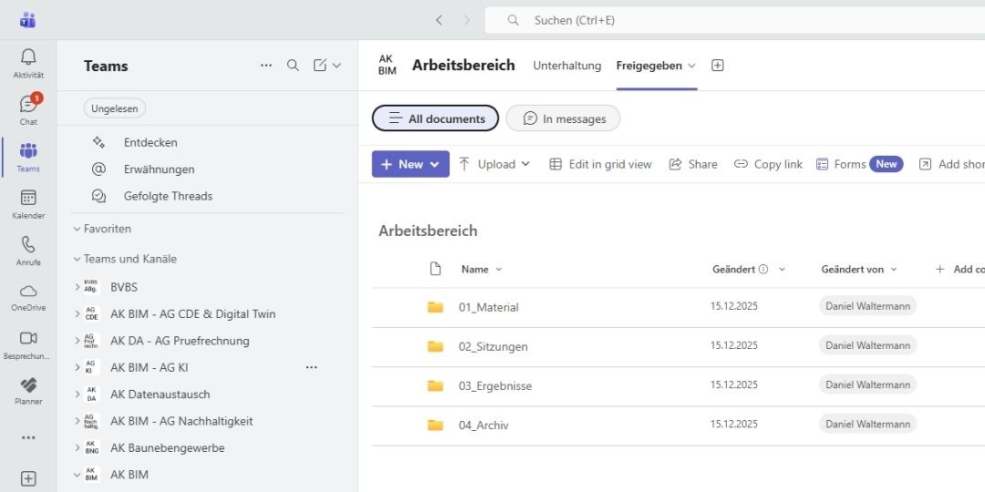Click the 01_Material folder icon
This screenshot has width=985, height=492.
pos(435,307)
